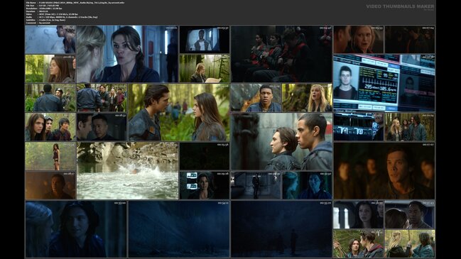Select thumbnail of monitor with vital signs display
Image resolution: width=461 pixels, height=259 pixels.
pyautogui.click(x=384, y=83)
